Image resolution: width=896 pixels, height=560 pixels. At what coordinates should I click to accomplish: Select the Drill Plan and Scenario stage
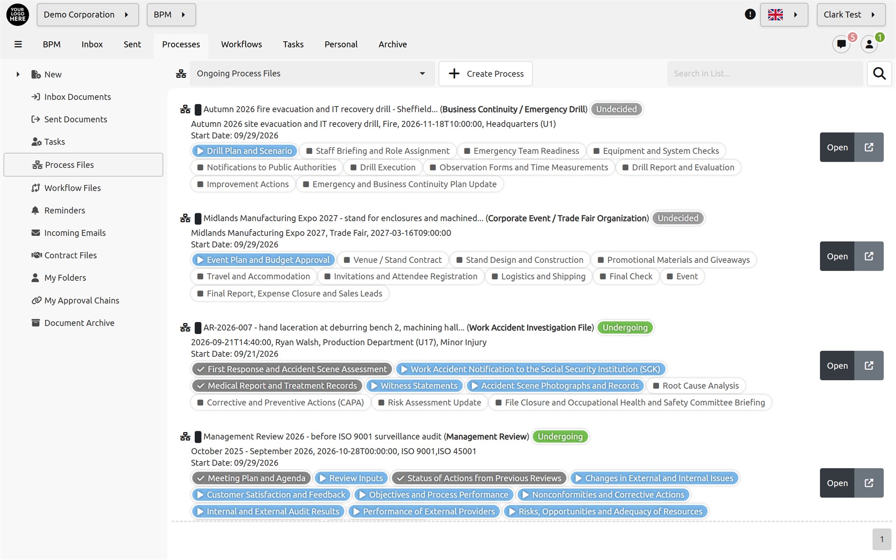pyautogui.click(x=245, y=151)
